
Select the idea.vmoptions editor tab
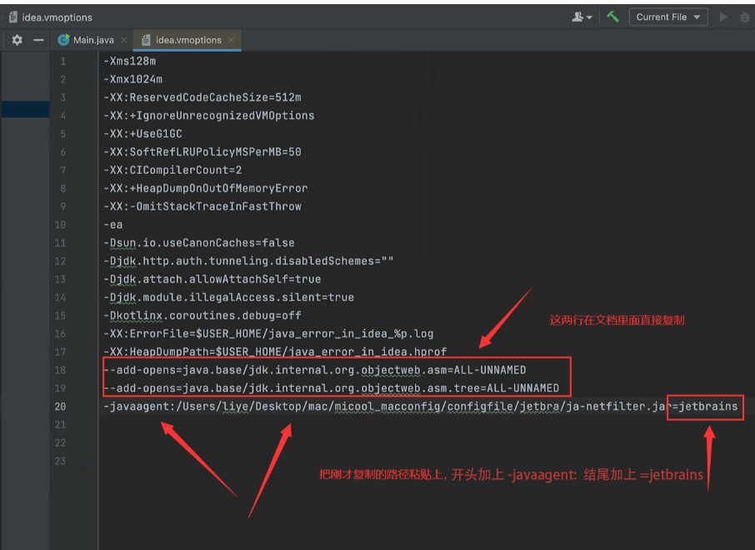coord(187,40)
